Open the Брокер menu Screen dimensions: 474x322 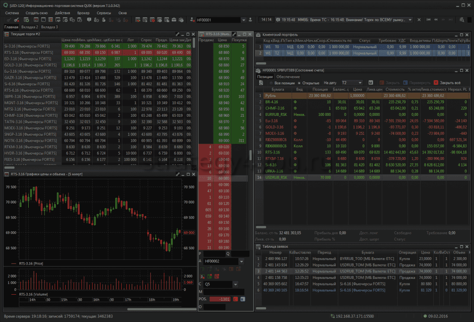pyautogui.click(x=83, y=13)
